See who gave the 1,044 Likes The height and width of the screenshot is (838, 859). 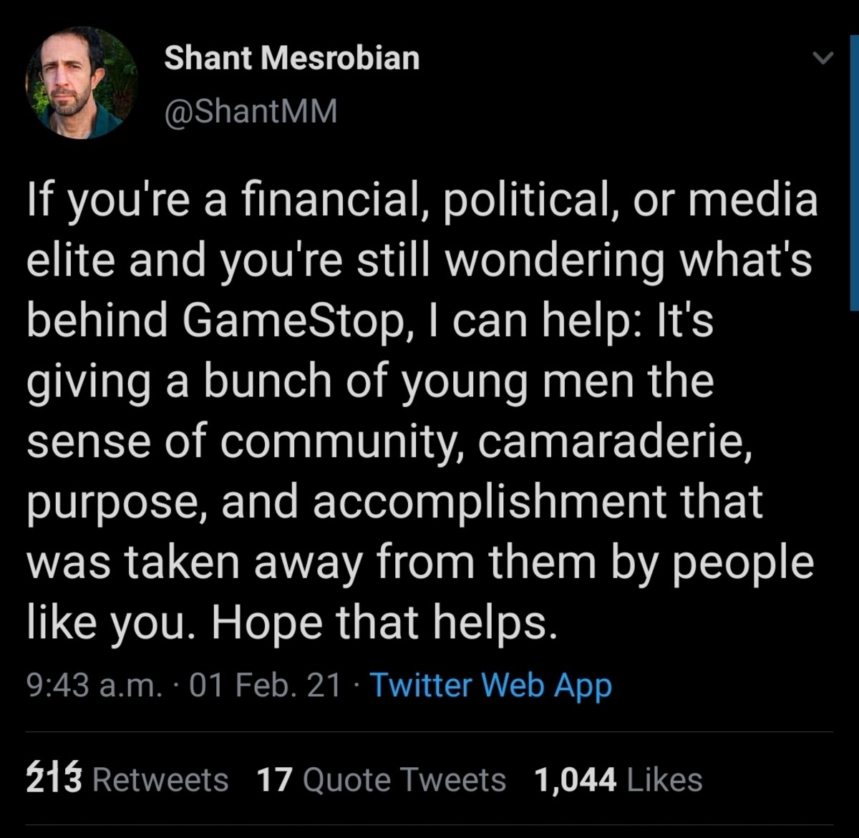(x=618, y=779)
